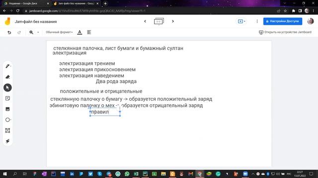This screenshot has width=318, height=178.
Task: Reload the Jamboard page
Action: coord(18,11)
